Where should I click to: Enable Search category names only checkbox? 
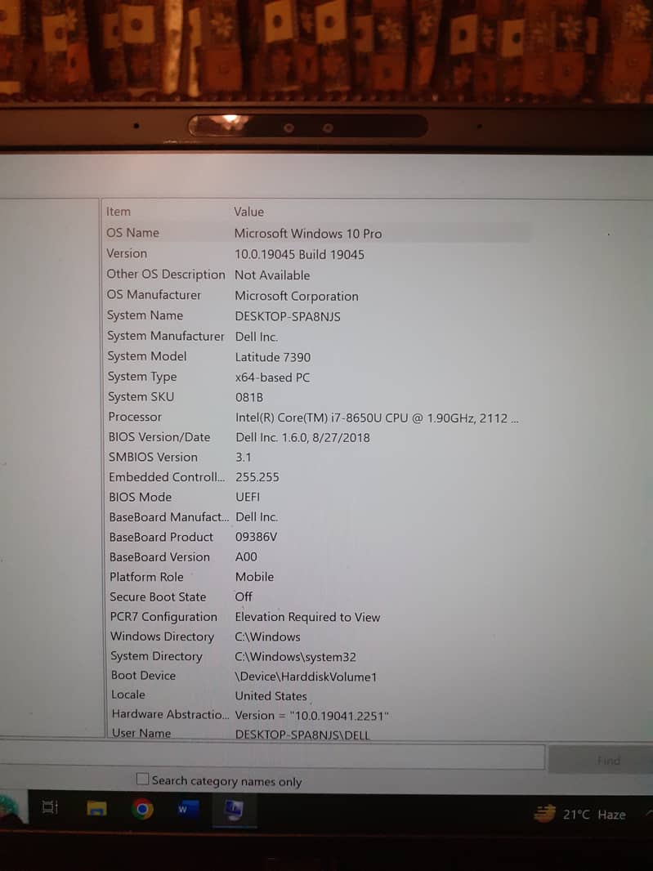(143, 779)
